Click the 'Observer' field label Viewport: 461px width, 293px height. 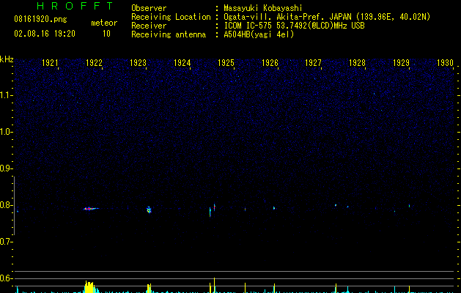point(149,8)
